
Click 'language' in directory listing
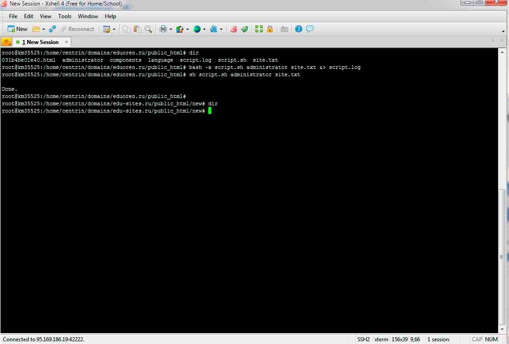click(x=160, y=60)
